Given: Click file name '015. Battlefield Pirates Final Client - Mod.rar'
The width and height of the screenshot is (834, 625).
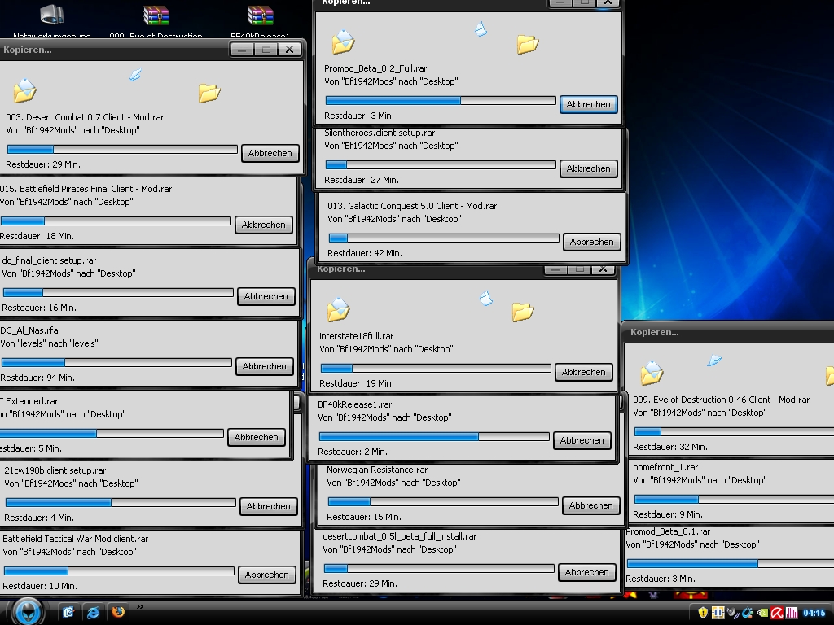Looking at the screenshot, I should [86, 189].
